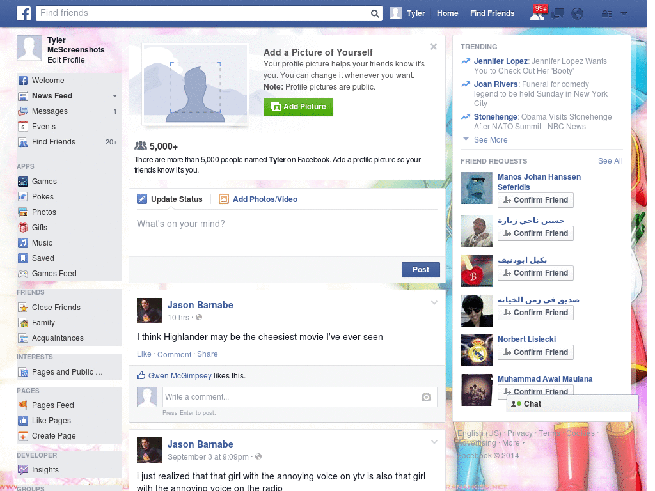Screen dimensions: 655x491
Task: Open Joan Rivers trending topic
Action: pos(496,84)
